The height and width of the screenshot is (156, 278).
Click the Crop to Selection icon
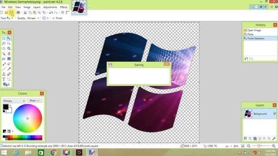[40, 13]
